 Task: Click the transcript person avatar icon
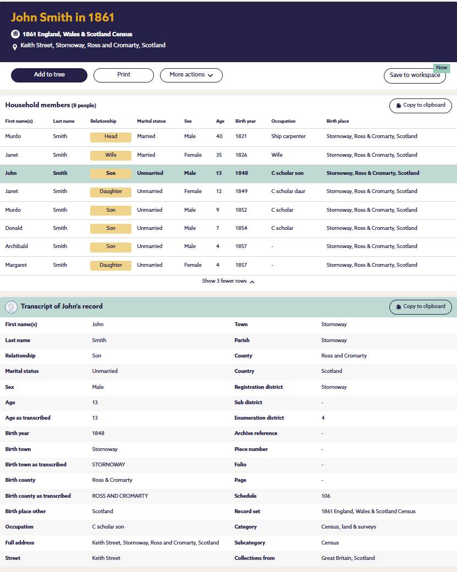(x=12, y=307)
